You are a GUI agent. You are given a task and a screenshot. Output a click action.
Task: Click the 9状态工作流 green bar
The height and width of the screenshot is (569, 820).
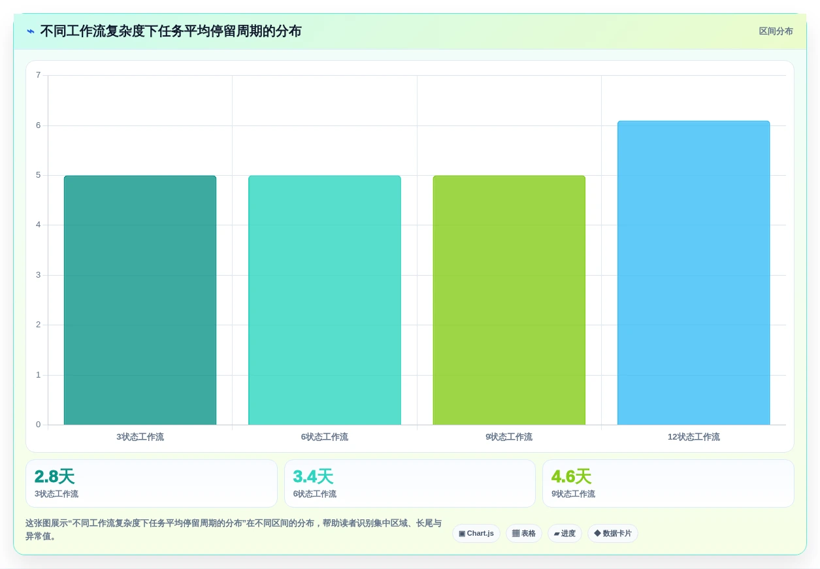coord(509,301)
